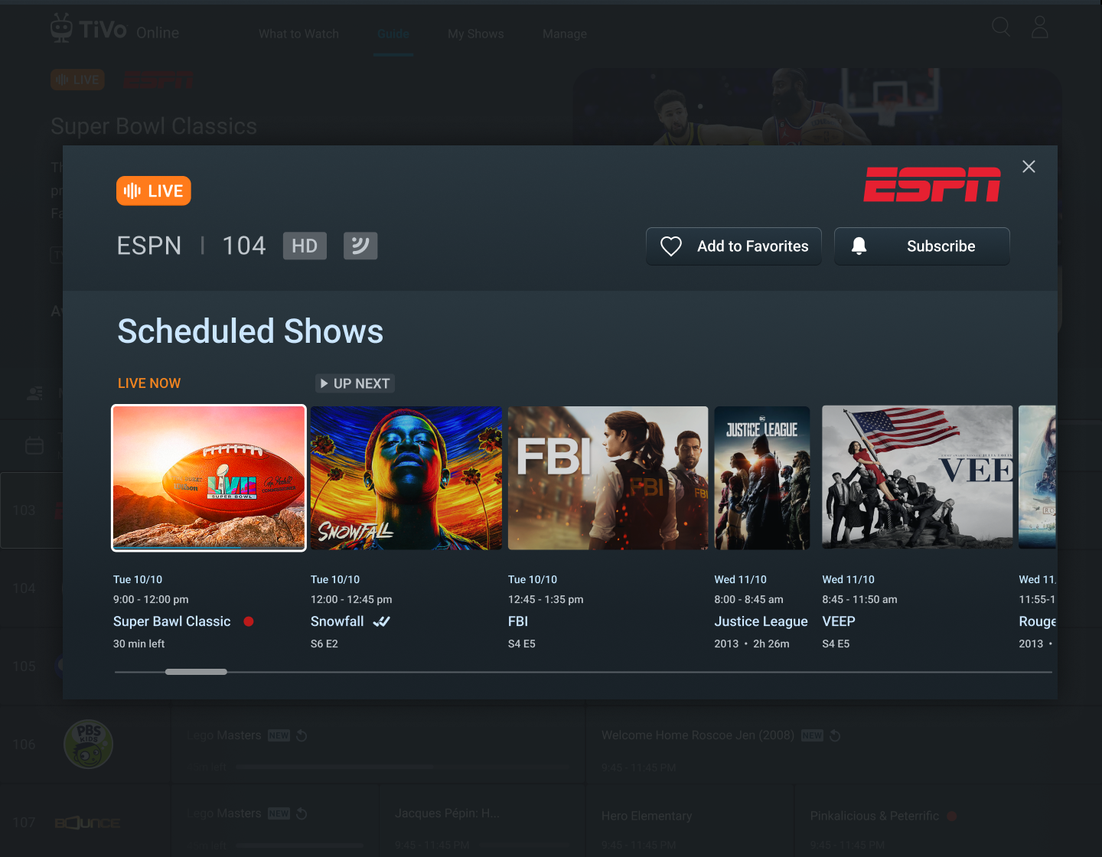Open the What to Watch menu
This screenshot has width=1102, height=857.
tap(298, 34)
